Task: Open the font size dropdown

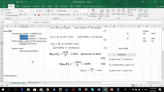Action: click(35, 11)
